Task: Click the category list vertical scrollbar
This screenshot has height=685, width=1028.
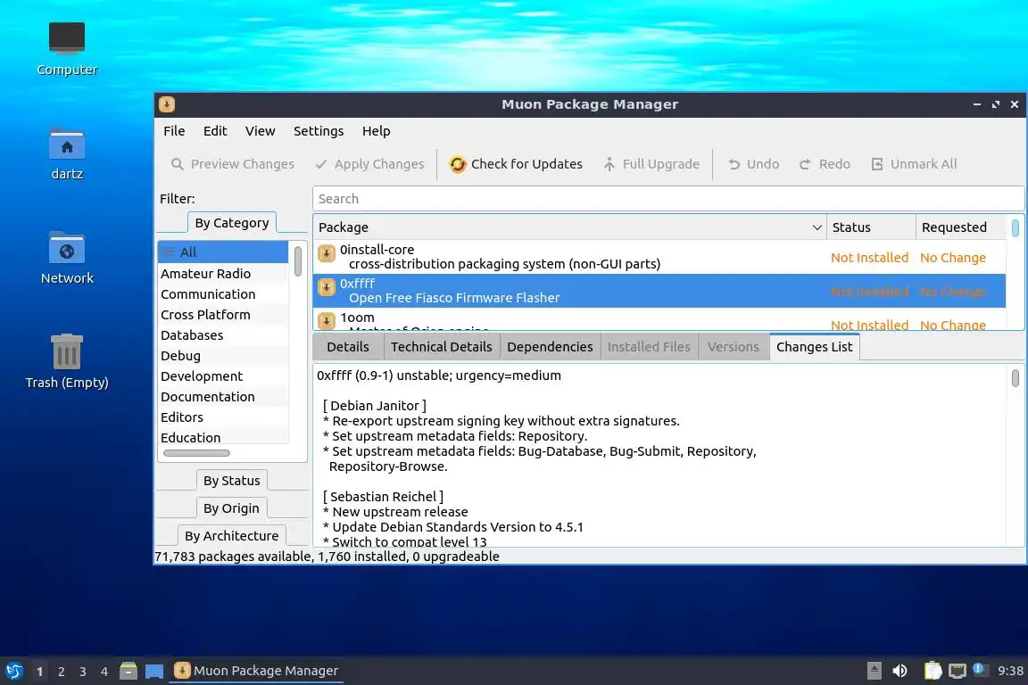Action: (x=298, y=261)
